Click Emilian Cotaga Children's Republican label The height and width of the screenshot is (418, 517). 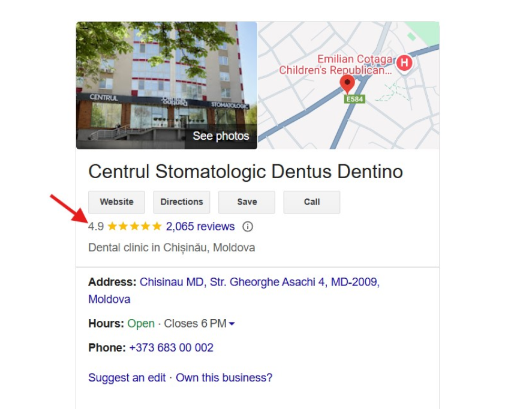(336, 65)
